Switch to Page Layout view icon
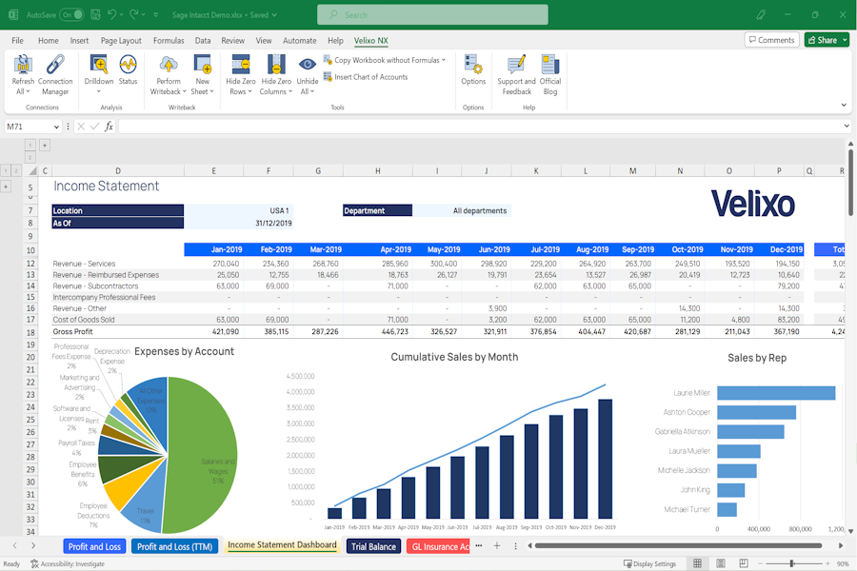The image size is (857, 571). [721, 563]
